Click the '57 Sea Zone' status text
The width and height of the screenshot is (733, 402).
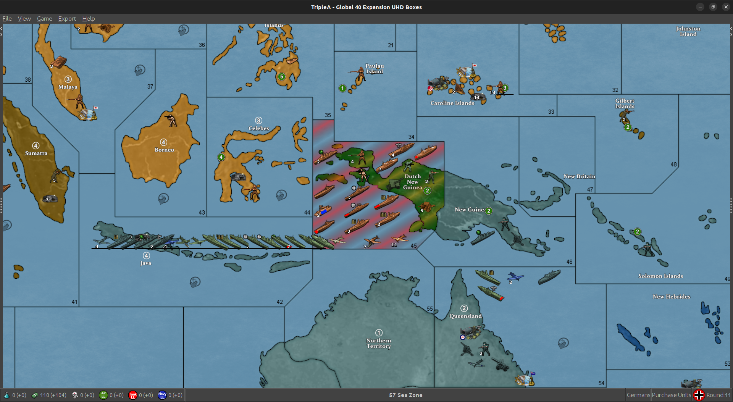coord(406,395)
